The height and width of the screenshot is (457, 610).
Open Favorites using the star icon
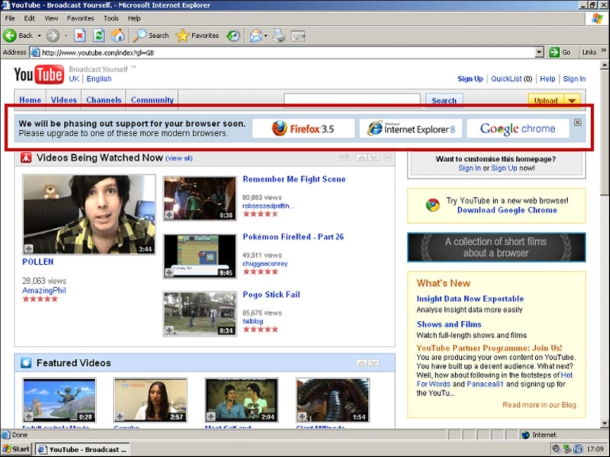point(183,35)
